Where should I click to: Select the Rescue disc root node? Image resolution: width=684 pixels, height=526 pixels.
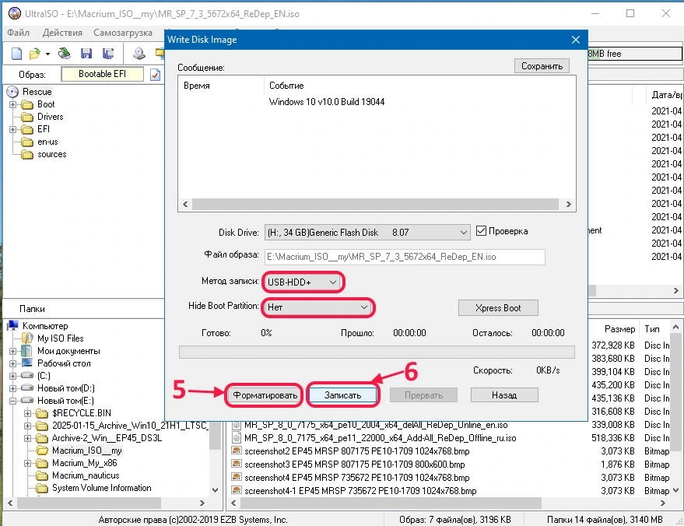click(37, 92)
